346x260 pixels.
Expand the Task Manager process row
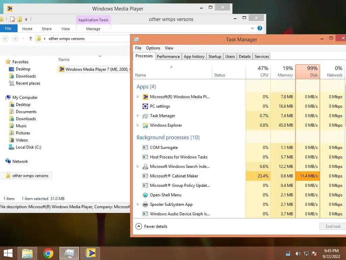click(138, 116)
